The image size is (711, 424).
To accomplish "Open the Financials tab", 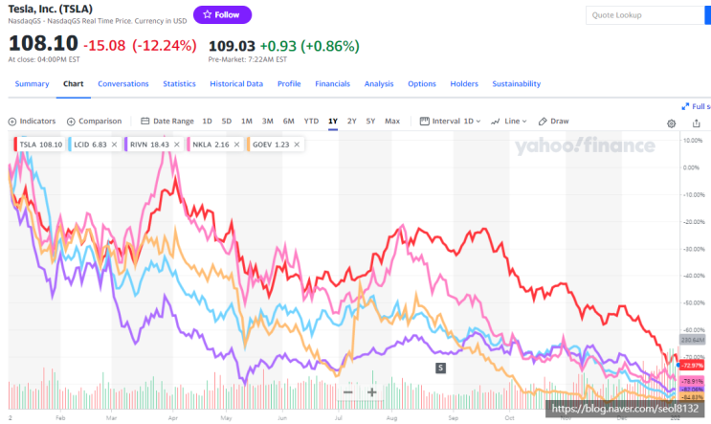I will point(332,84).
